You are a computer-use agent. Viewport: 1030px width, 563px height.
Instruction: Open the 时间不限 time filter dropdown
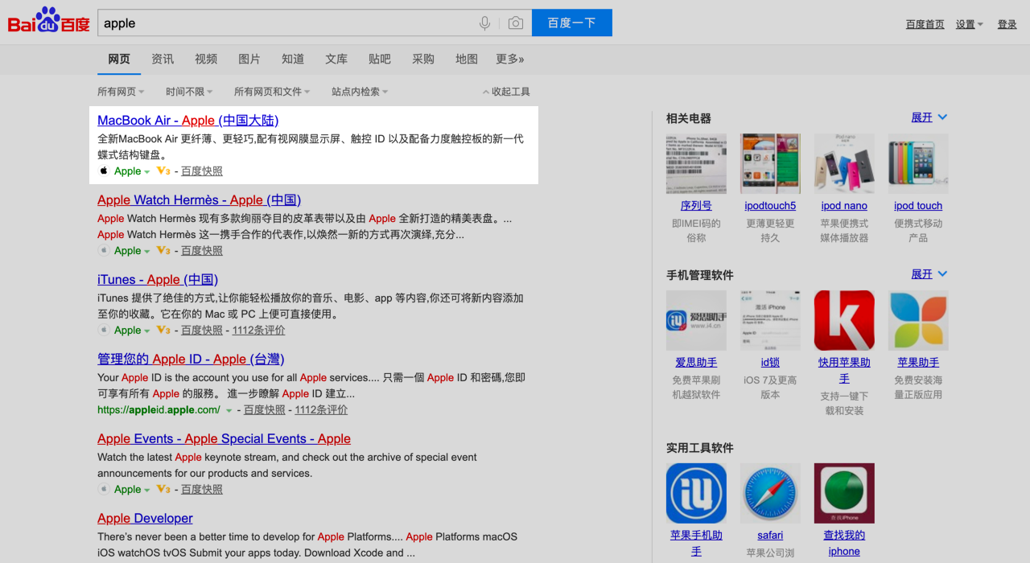pyautogui.click(x=190, y=92)
